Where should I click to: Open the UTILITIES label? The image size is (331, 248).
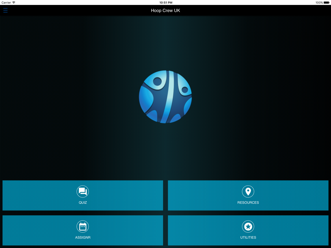[x=248, y=237]
